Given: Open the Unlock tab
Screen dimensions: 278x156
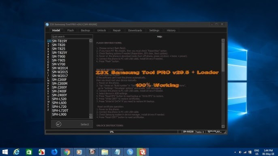Looking at the screenshot, I should tap(101, 30).
